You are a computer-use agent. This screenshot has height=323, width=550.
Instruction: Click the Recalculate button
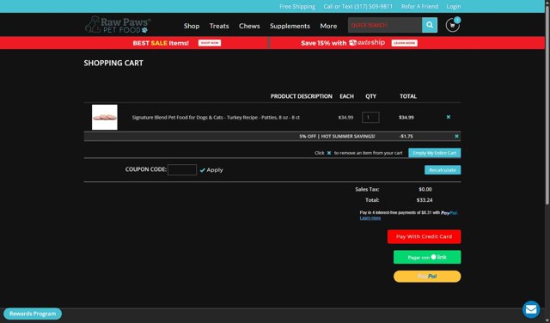pyautogui.click(x=443, y=170)
